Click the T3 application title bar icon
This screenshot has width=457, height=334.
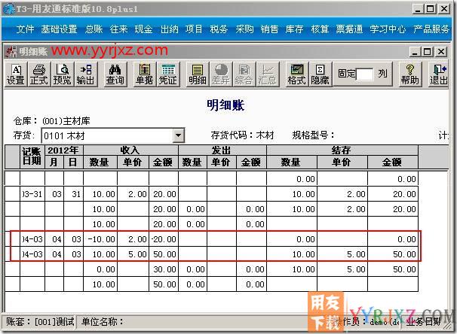[x=9, y=9]
